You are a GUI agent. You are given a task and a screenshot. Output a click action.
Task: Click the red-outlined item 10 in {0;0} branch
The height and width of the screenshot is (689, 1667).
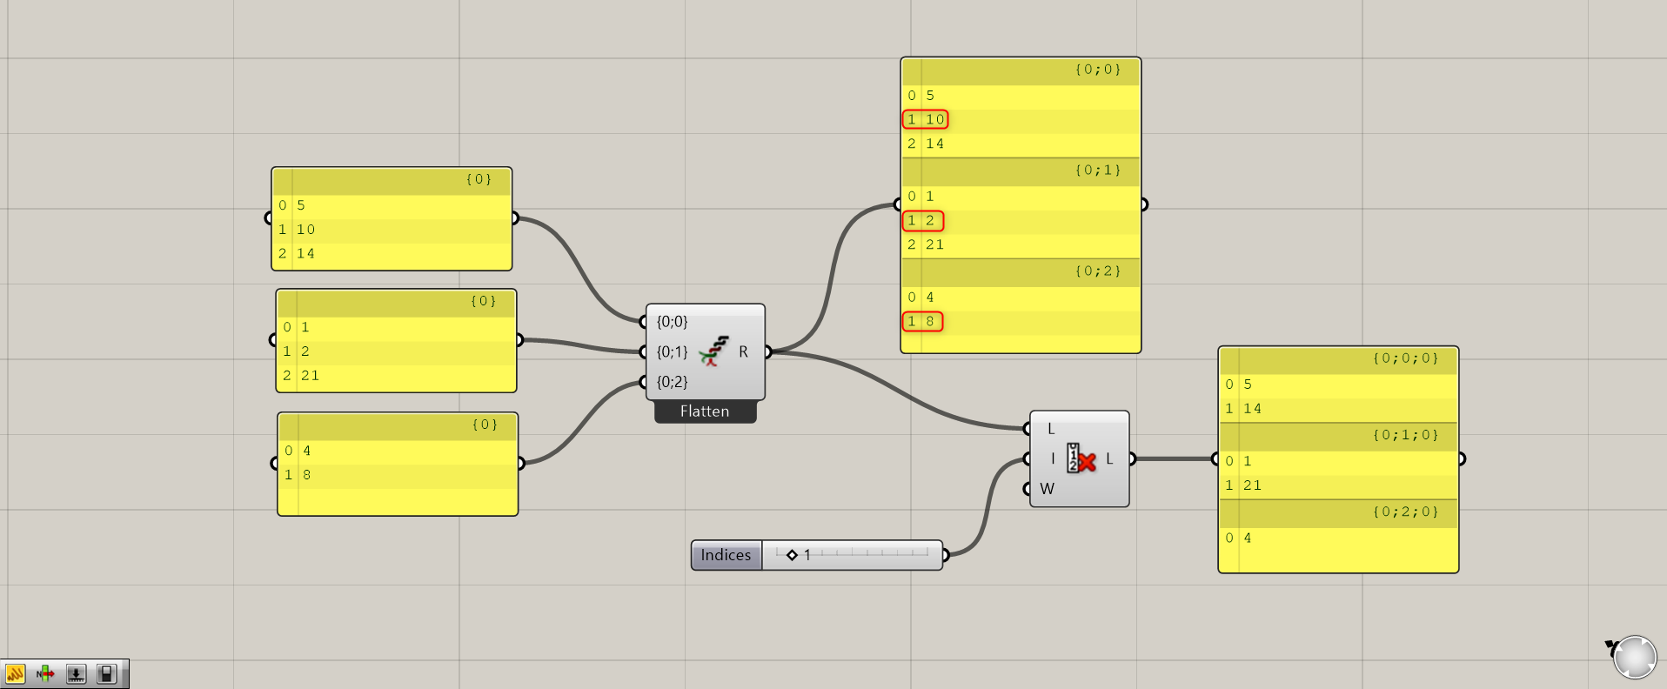pyautogui.click(x=926, y=119)
